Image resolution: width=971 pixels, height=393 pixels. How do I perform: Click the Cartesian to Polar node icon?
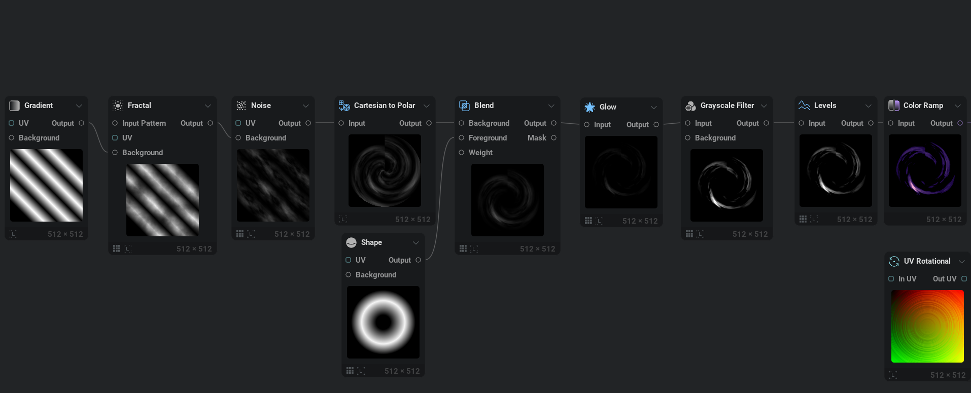[x=344, y=105]
